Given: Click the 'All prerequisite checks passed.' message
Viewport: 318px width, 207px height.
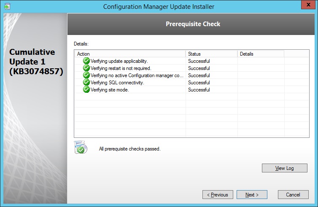Looking at the screenshot, I should tap(129, 149).
